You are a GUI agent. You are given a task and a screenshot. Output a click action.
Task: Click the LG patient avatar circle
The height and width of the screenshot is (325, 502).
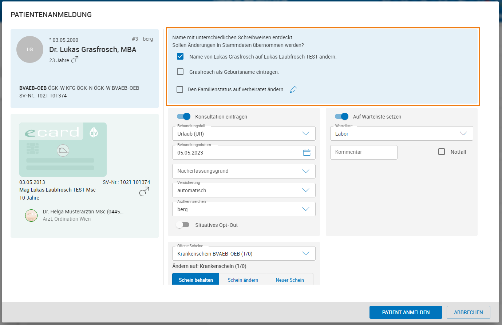tap(29, 49)
